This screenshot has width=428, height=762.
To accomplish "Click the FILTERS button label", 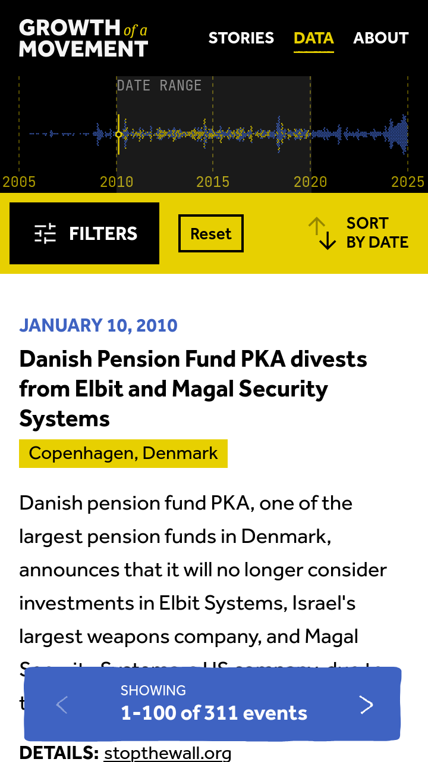I will [x=103, y=233].
